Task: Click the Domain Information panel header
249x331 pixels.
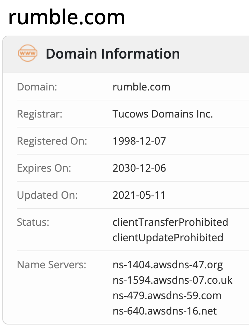Action: coord(113,54)
